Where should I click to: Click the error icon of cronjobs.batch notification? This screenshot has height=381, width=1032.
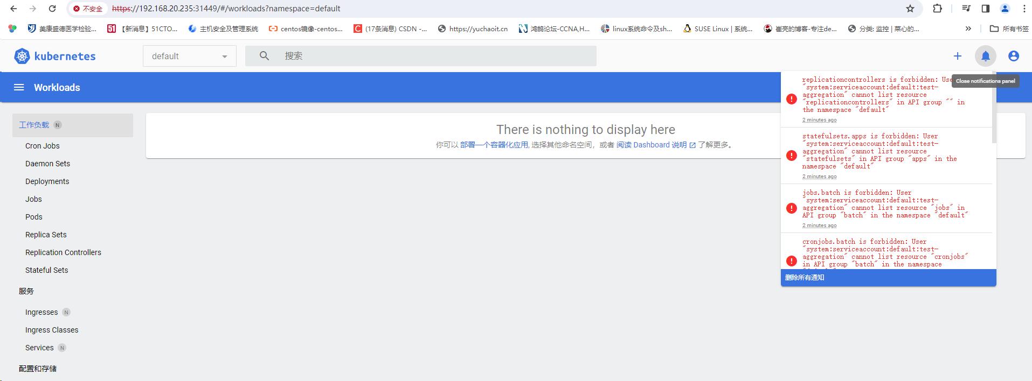tap(792, 261)
